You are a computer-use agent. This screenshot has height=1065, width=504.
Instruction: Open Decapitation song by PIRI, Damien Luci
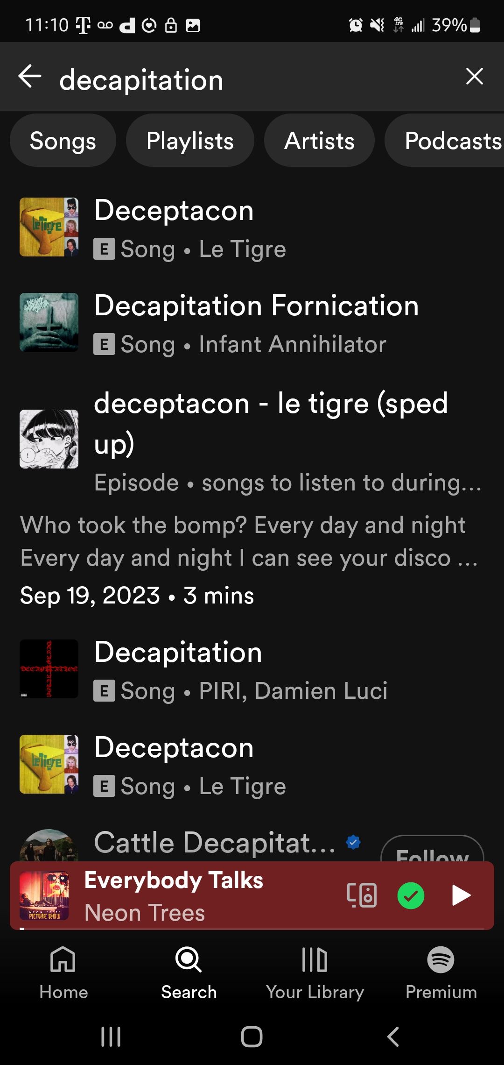(240, 669)
